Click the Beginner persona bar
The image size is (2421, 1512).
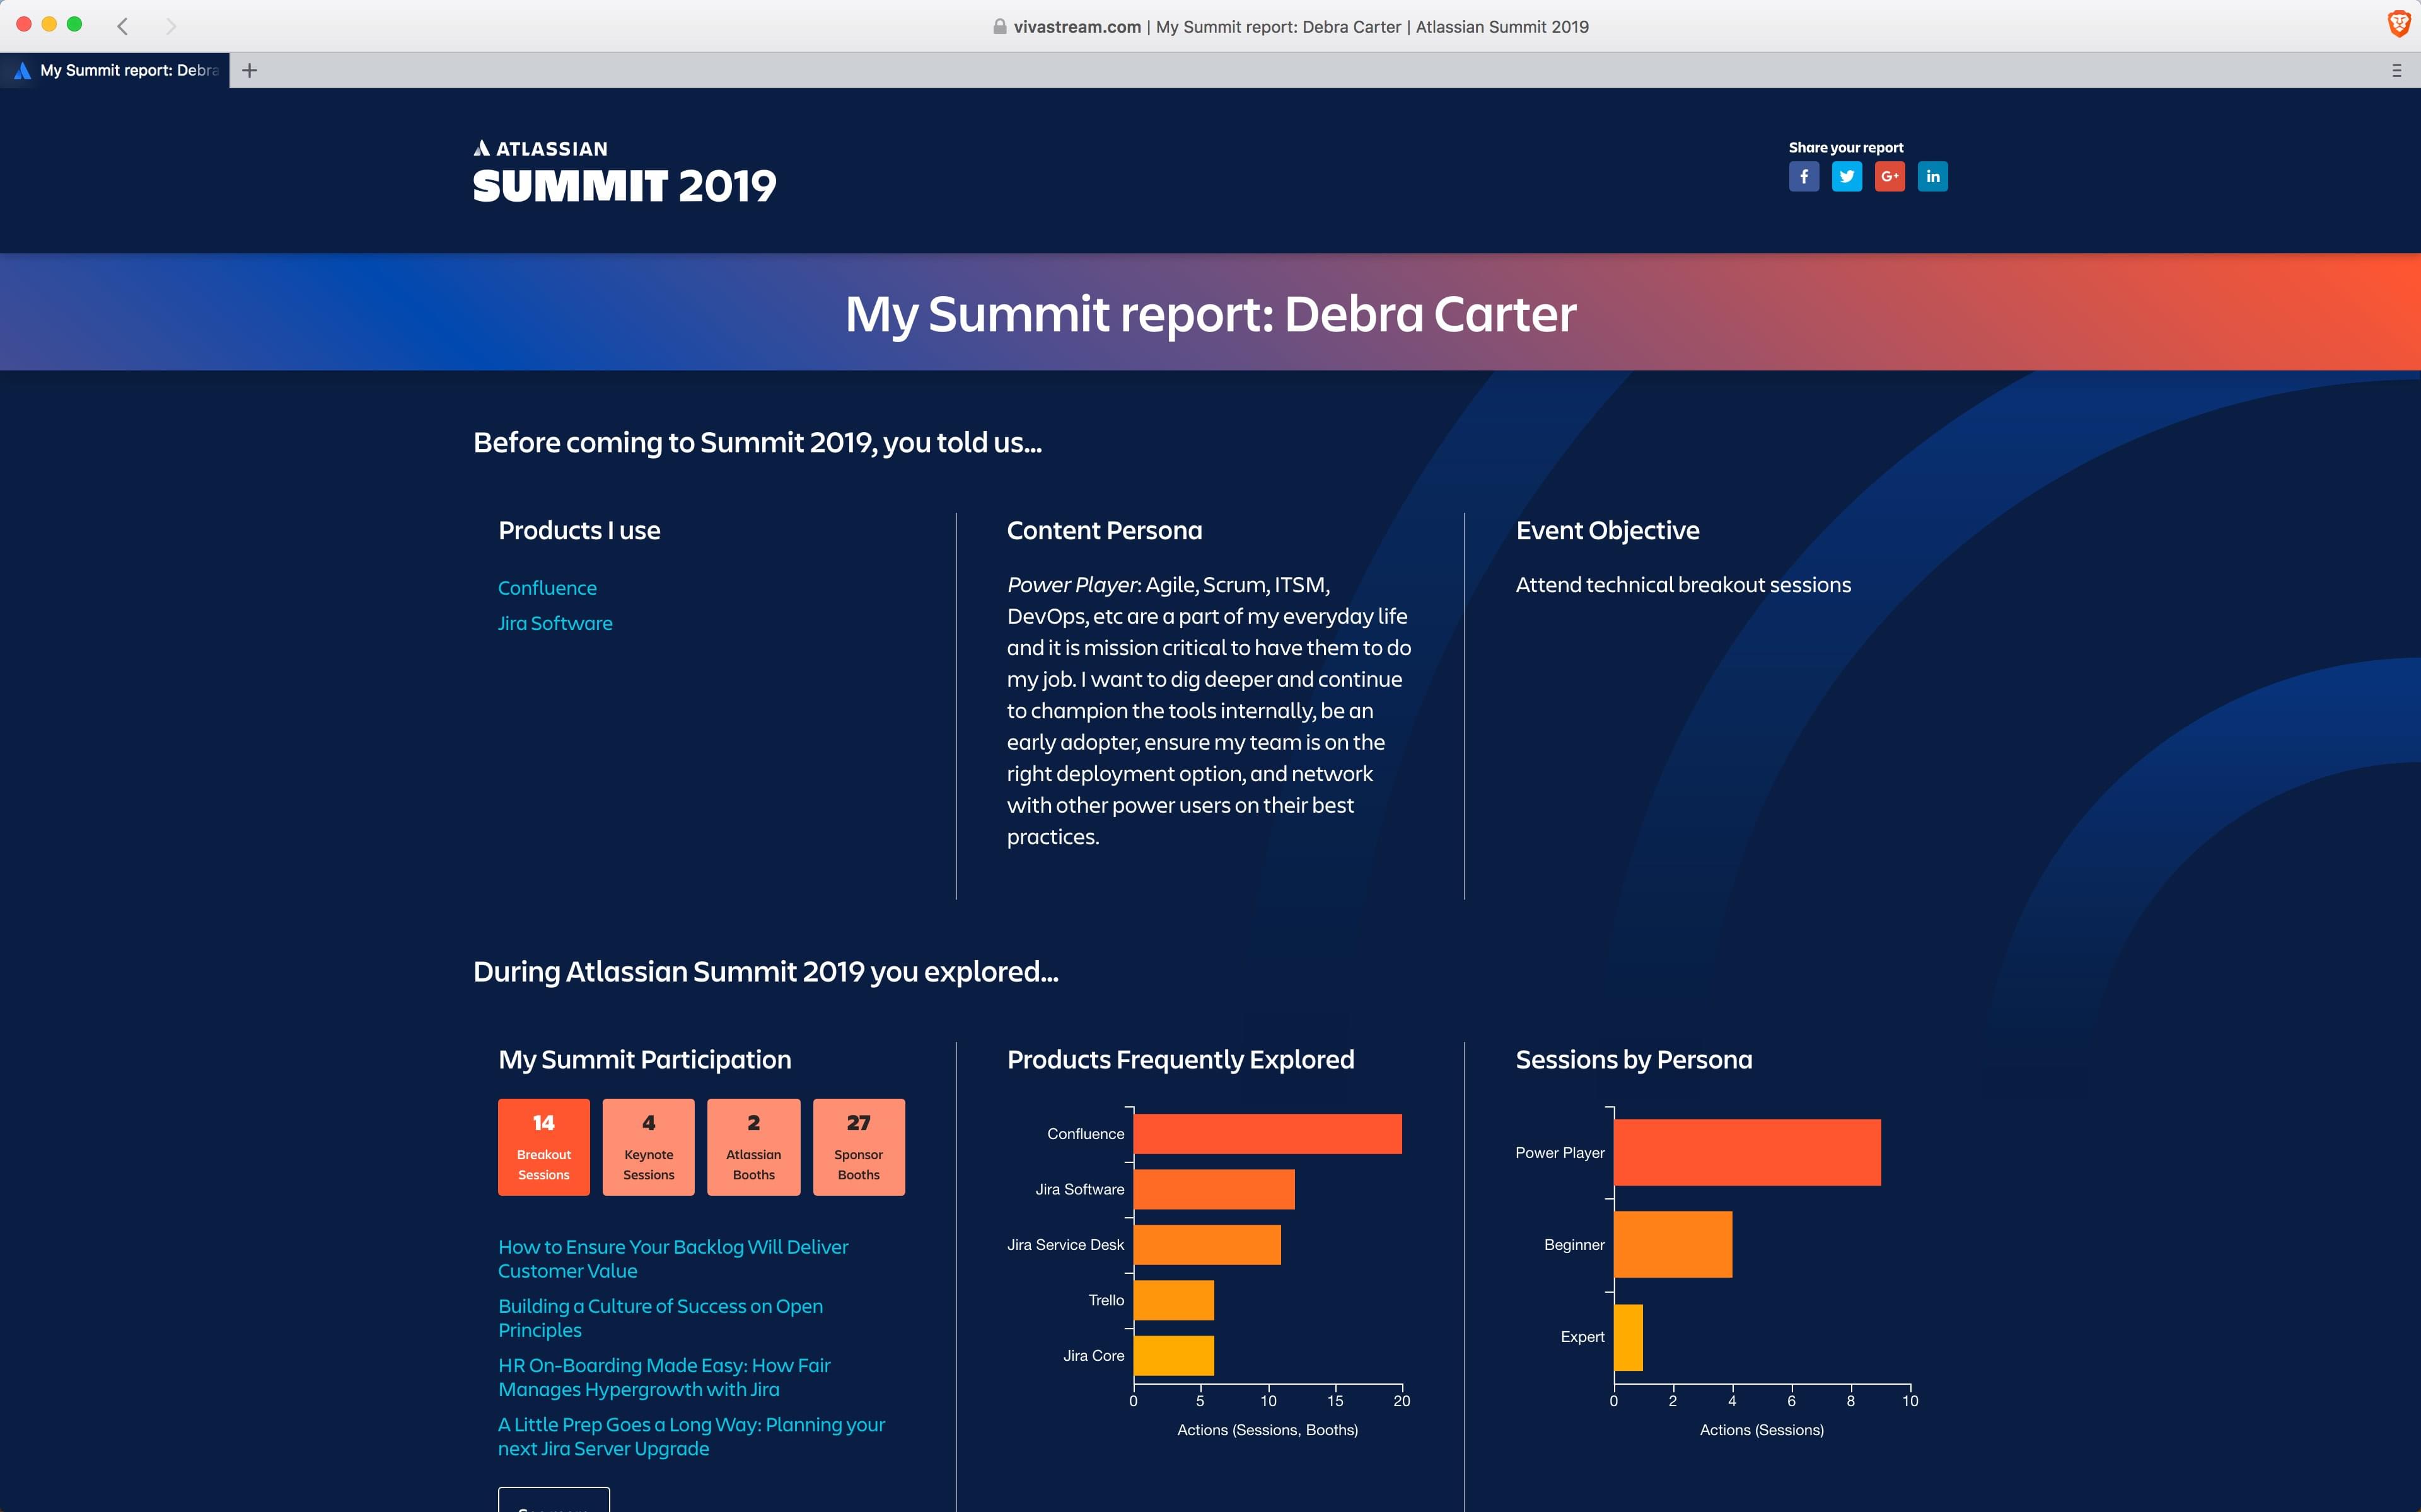pos(1673,1244)
